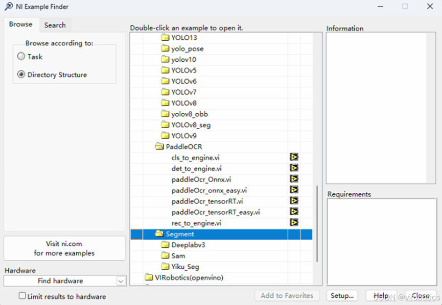Click the Setup... button
This screenshot has width=442, height=305.
342,295
